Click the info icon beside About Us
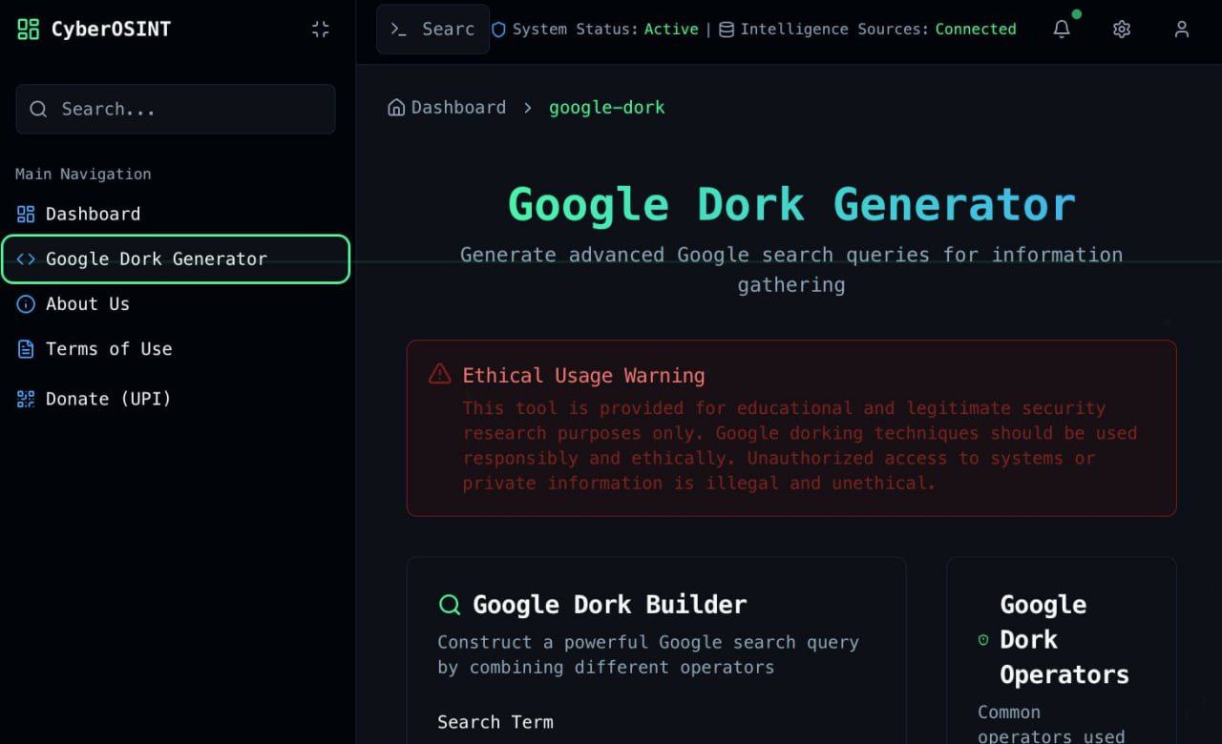This screenshot has height=744, width=1222. click(26, 303)
